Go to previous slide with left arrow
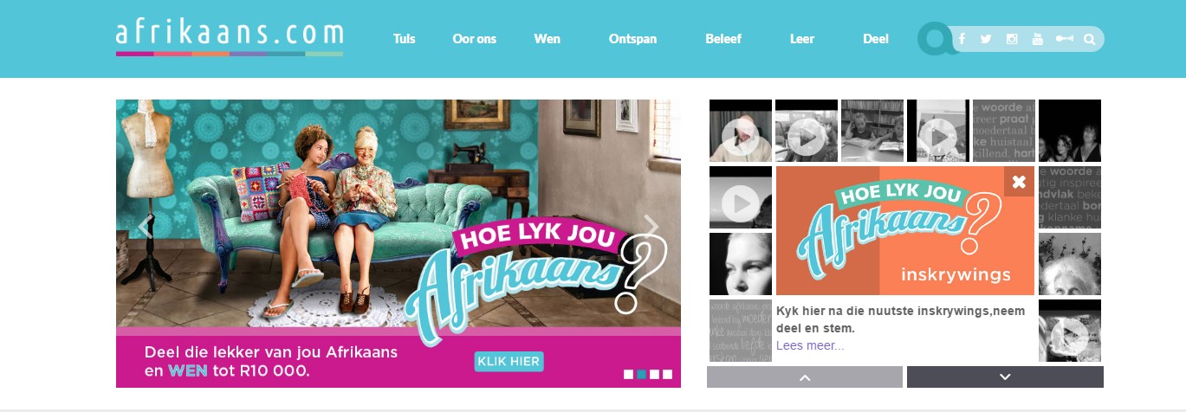1186x412 pixels. tap(145, 227)
